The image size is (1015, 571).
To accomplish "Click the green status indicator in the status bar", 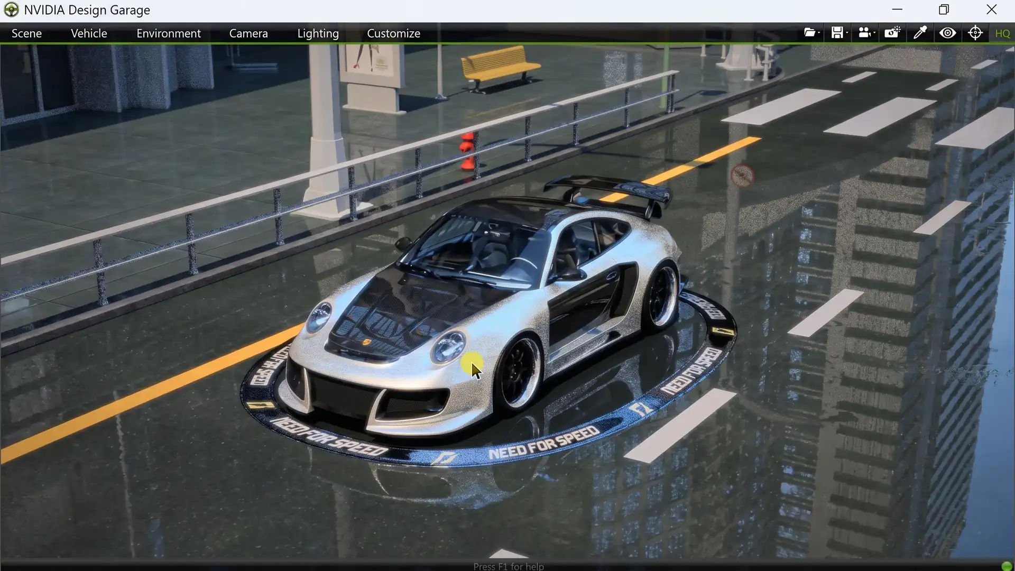I will point(1007,566).
